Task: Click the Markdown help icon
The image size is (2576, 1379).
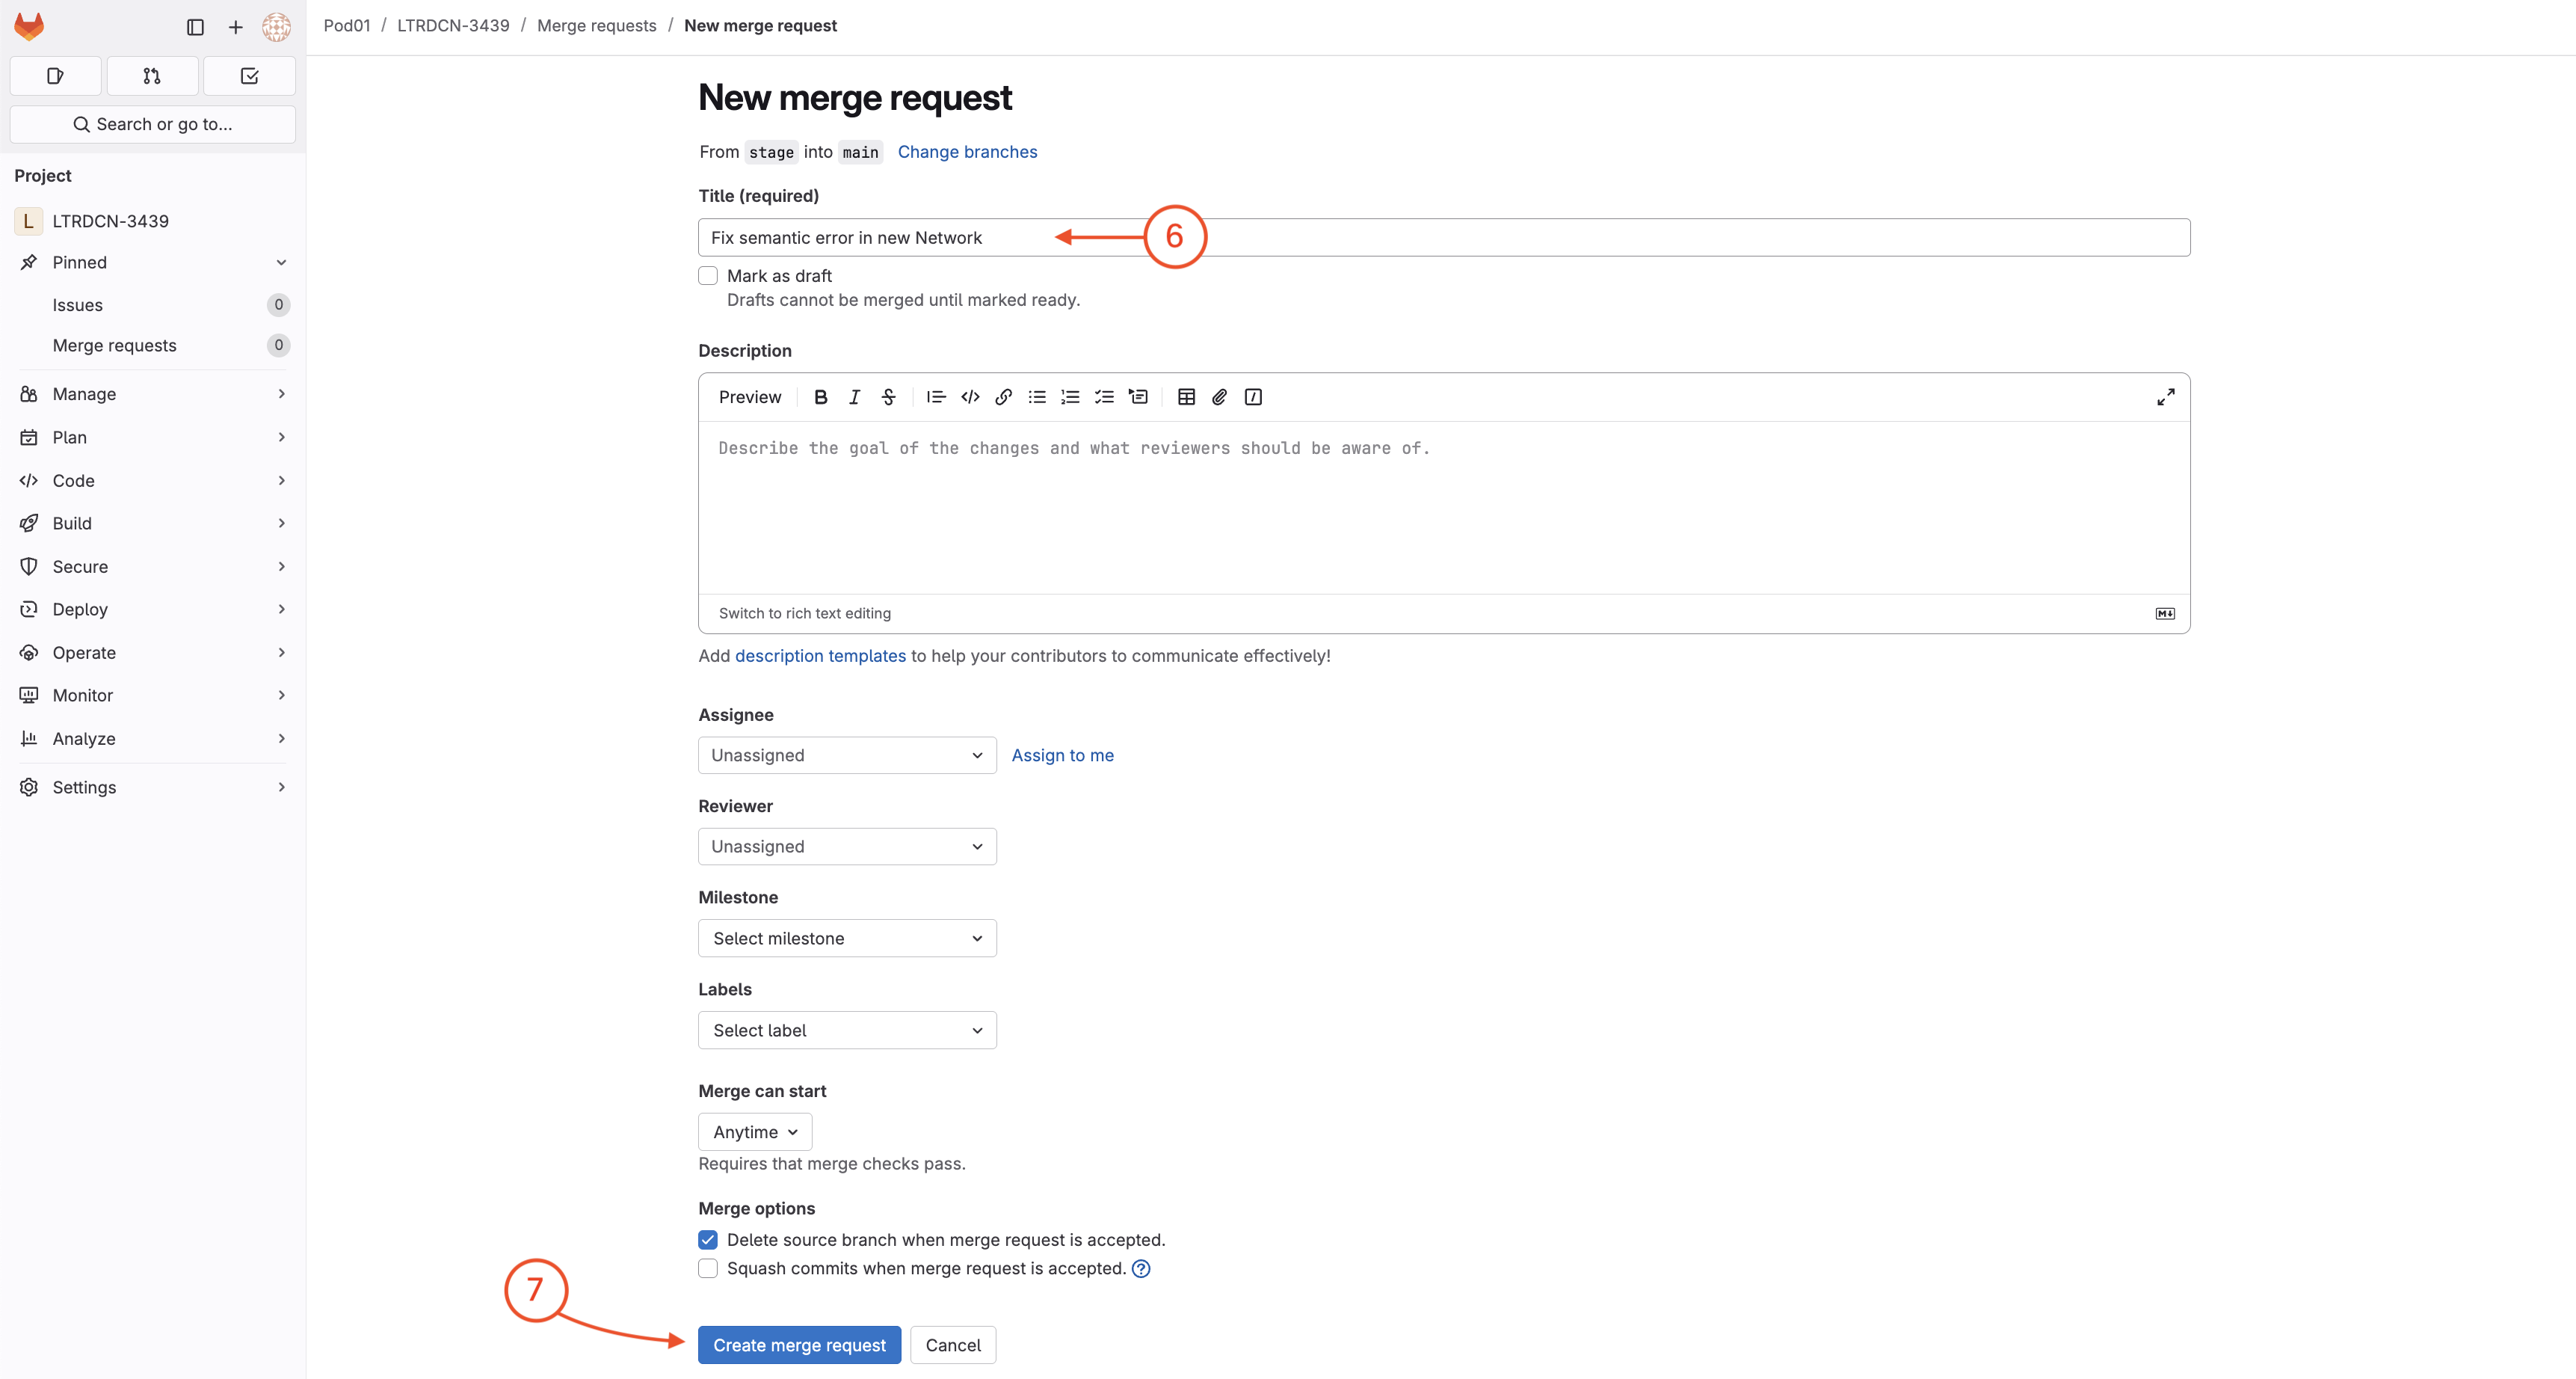Action: pyautogui.click(x=2164, y=613)
